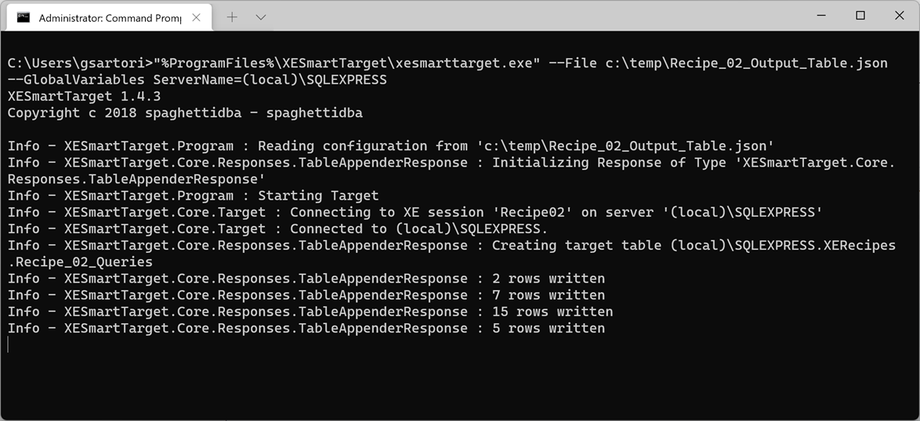This screenshot has width=920, height=421.
Task: Click the 'XESmartTarget 1.4.3' version line
Action: (x=85, y=96)
